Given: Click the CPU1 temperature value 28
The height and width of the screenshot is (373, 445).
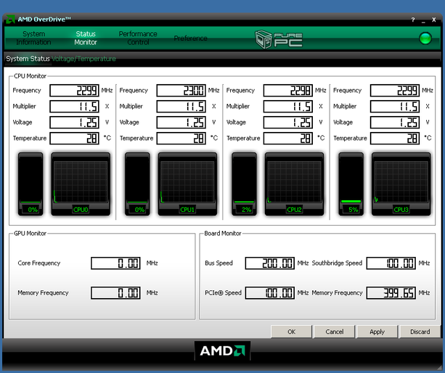Looking at the screenshot, I should pos(181,138).
